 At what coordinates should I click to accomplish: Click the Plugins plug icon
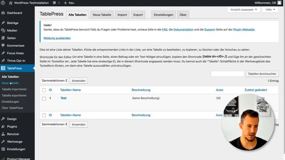pos(3,126)
